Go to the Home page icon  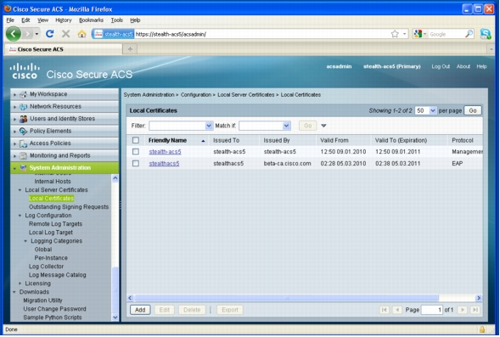(82, 34)
